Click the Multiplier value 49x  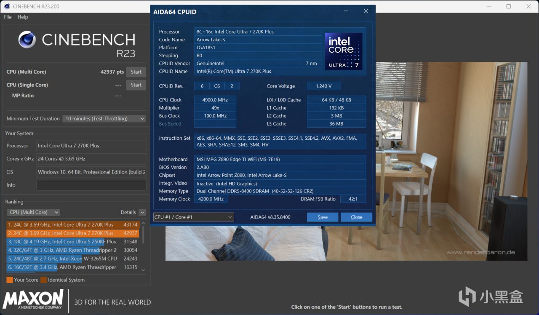click(215, 108)
